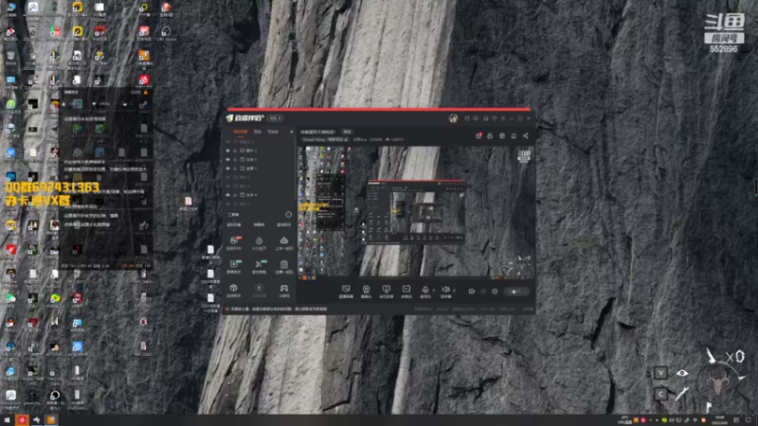
Task: Click the start live button
Action: 516,292
